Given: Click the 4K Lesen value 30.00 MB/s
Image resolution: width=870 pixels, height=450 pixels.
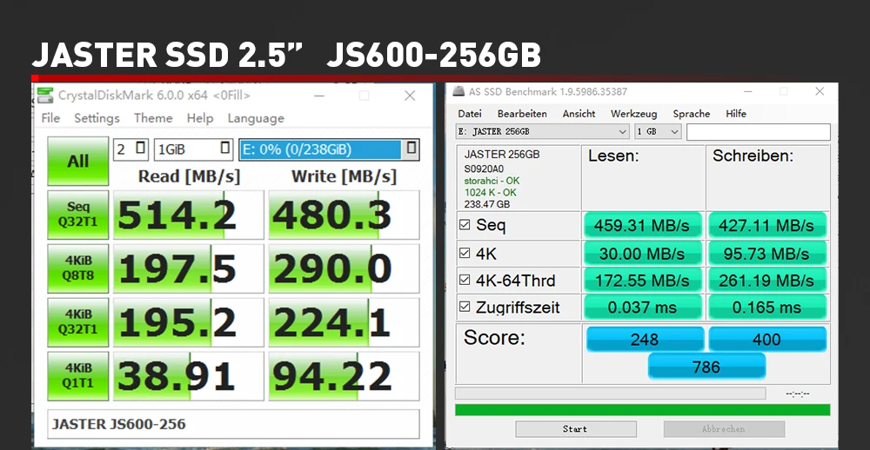Looking at the screenshot, I should [x=643, y=254].
